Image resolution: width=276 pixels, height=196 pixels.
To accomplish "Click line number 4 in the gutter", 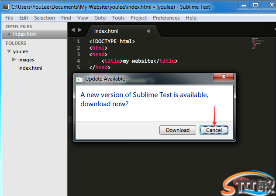I will 78,61.
